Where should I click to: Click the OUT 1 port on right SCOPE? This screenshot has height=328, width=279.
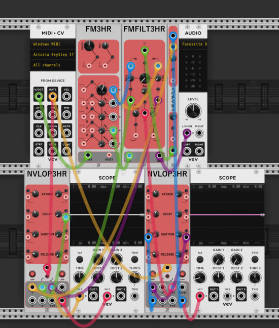214,296
